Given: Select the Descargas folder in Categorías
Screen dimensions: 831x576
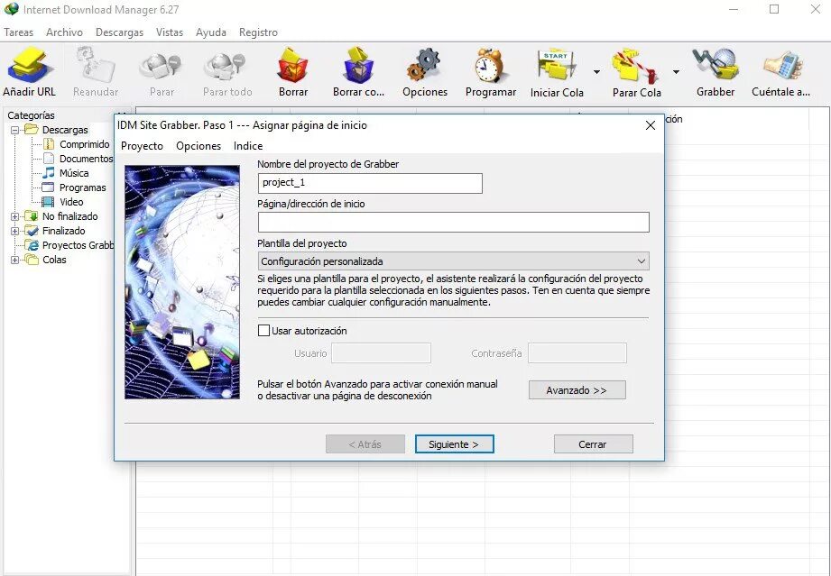Looking at the screenshot, I should click(x=65, y=130).
